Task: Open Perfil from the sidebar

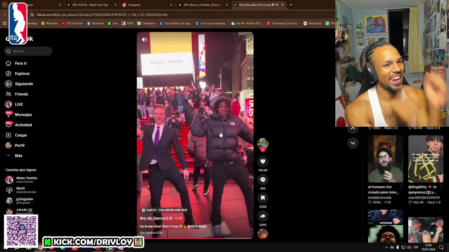Action: 19,145
